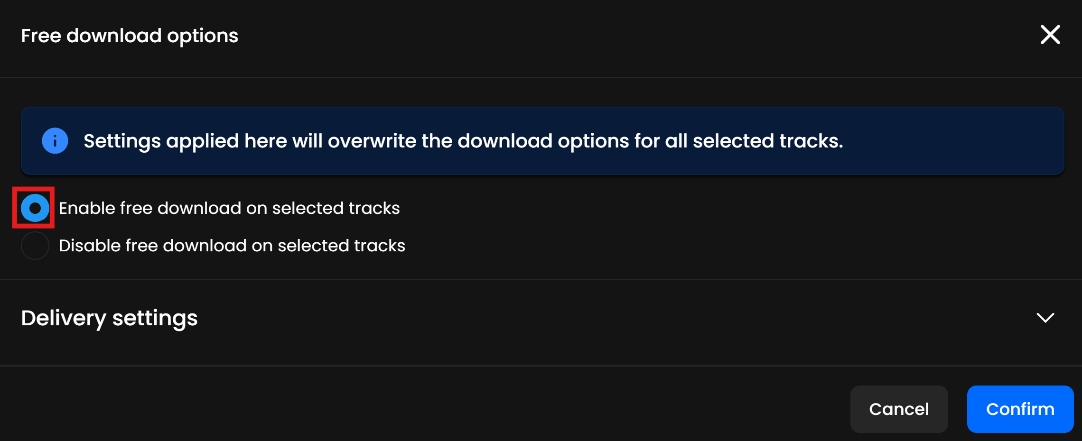Image resolution: width=1082 pixels, height=441 pixels.
Task: Select Disable free download radio button
Action: pos(35,246)
